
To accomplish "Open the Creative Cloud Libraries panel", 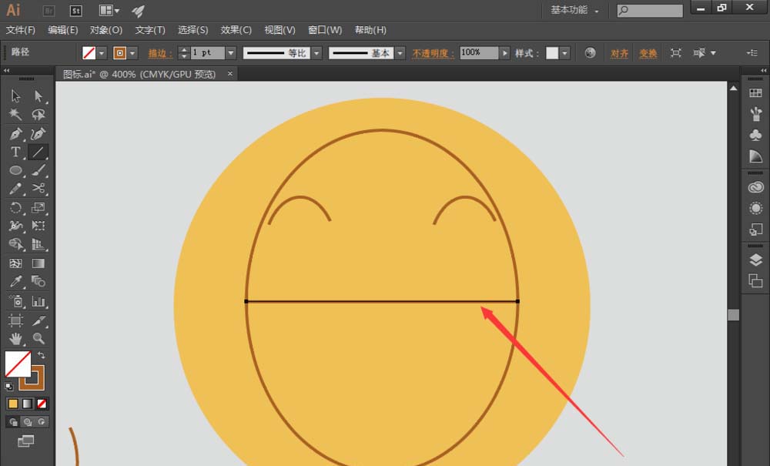I will (756, 187).
